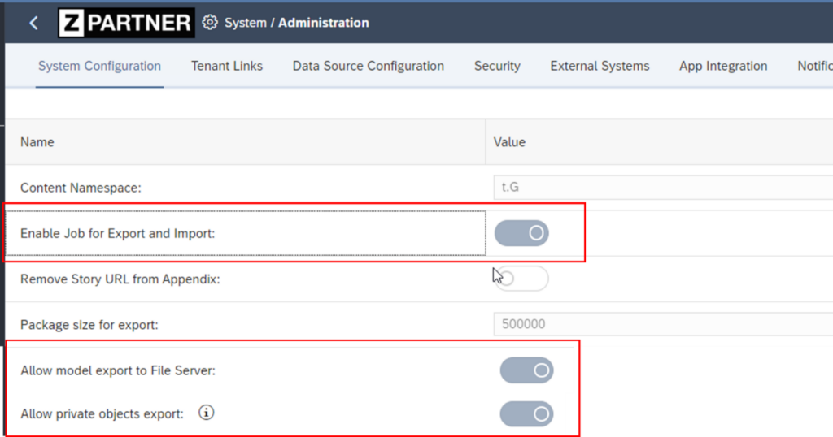This screenshot has height=437, width=833.
Task: Click the Value column header
Action: click(509, 142)
